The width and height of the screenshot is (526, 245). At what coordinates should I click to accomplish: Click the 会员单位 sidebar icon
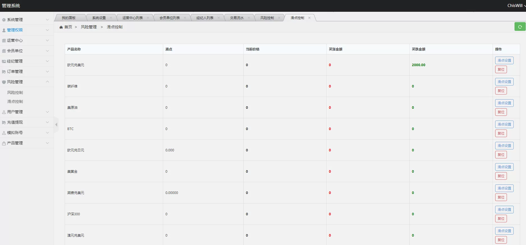[4, 51]
